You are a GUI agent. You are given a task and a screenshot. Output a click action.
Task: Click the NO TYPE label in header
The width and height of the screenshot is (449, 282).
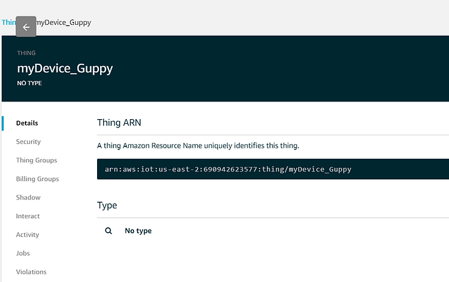[30, 83]
